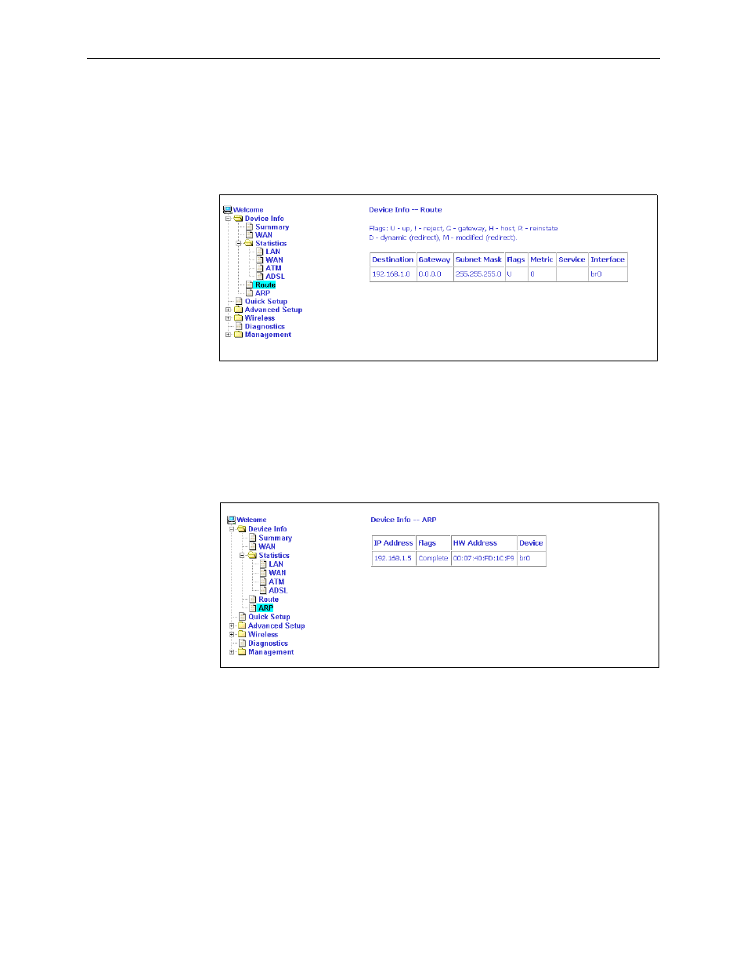Click the Interface column header
The image size is (747, 968).
click(608, 259)
